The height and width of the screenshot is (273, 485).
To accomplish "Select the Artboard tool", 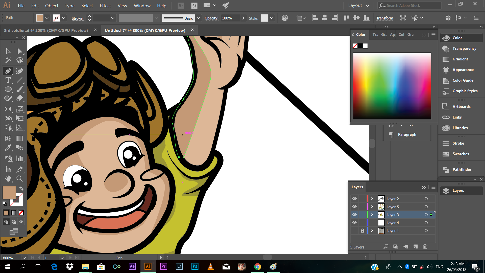I will tap(8, 170).
